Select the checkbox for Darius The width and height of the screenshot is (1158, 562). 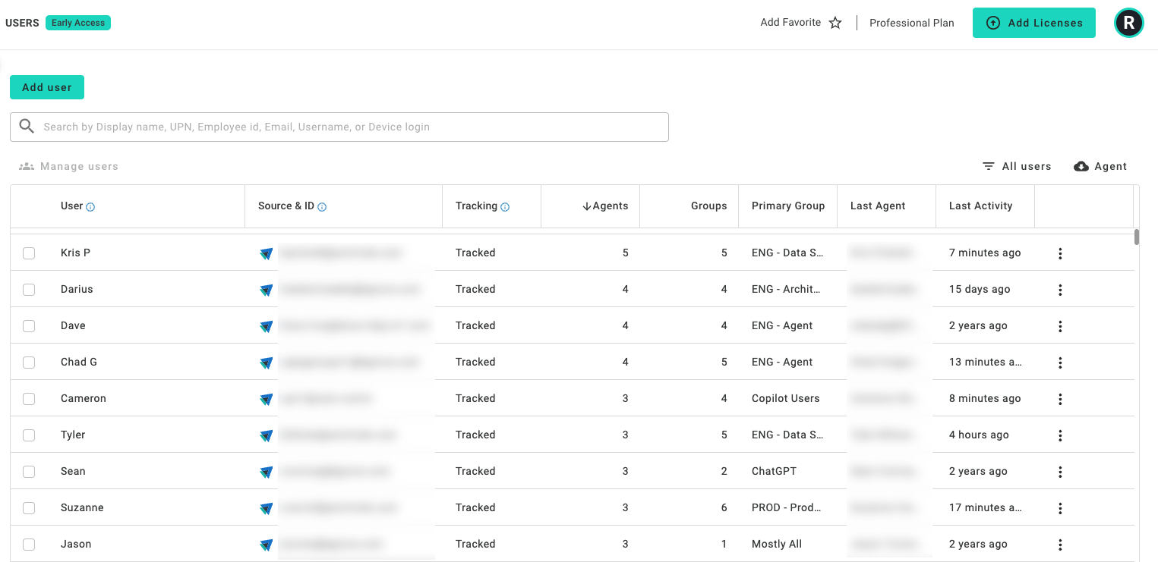click(29, 290)
